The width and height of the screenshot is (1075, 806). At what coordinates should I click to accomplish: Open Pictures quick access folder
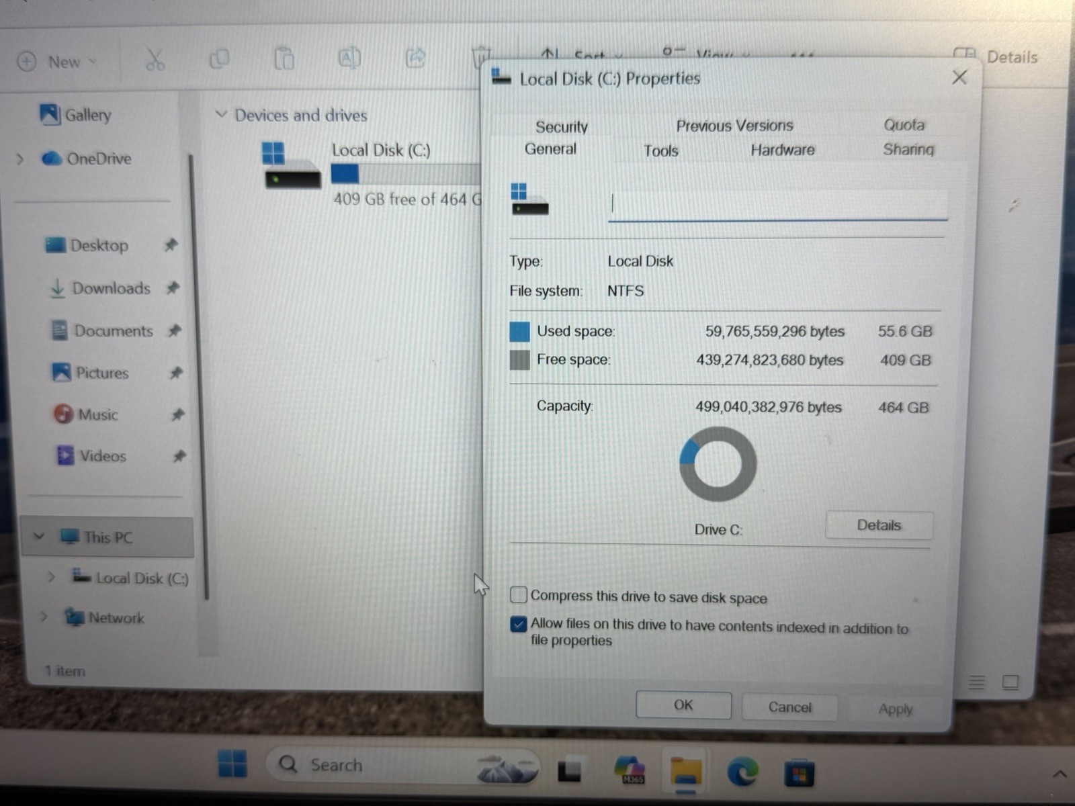91,373
